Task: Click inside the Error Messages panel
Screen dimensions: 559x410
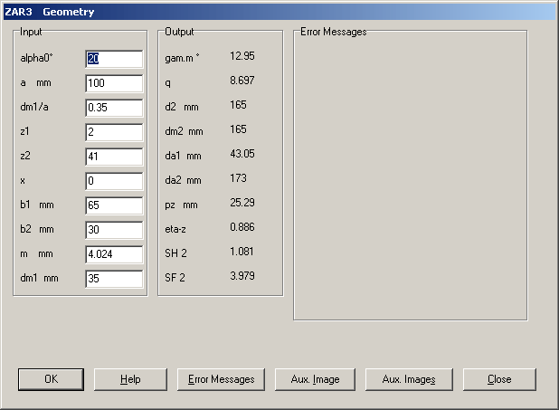Action: pos(410,176)
